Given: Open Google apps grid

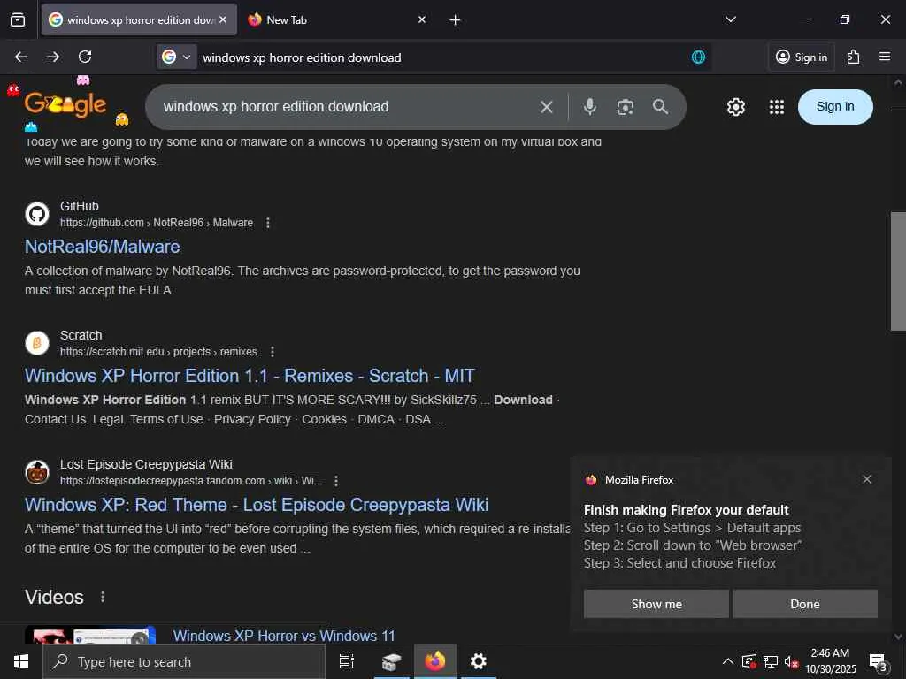Looking at the screenshot, I should point(777,107).
